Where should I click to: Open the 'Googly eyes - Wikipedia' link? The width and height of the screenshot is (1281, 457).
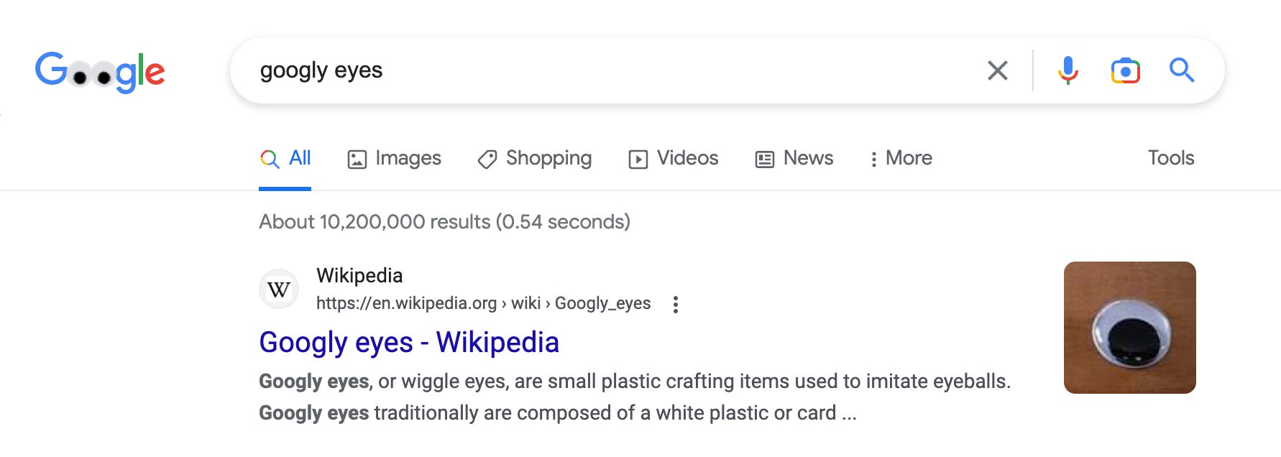coord(409,343)
